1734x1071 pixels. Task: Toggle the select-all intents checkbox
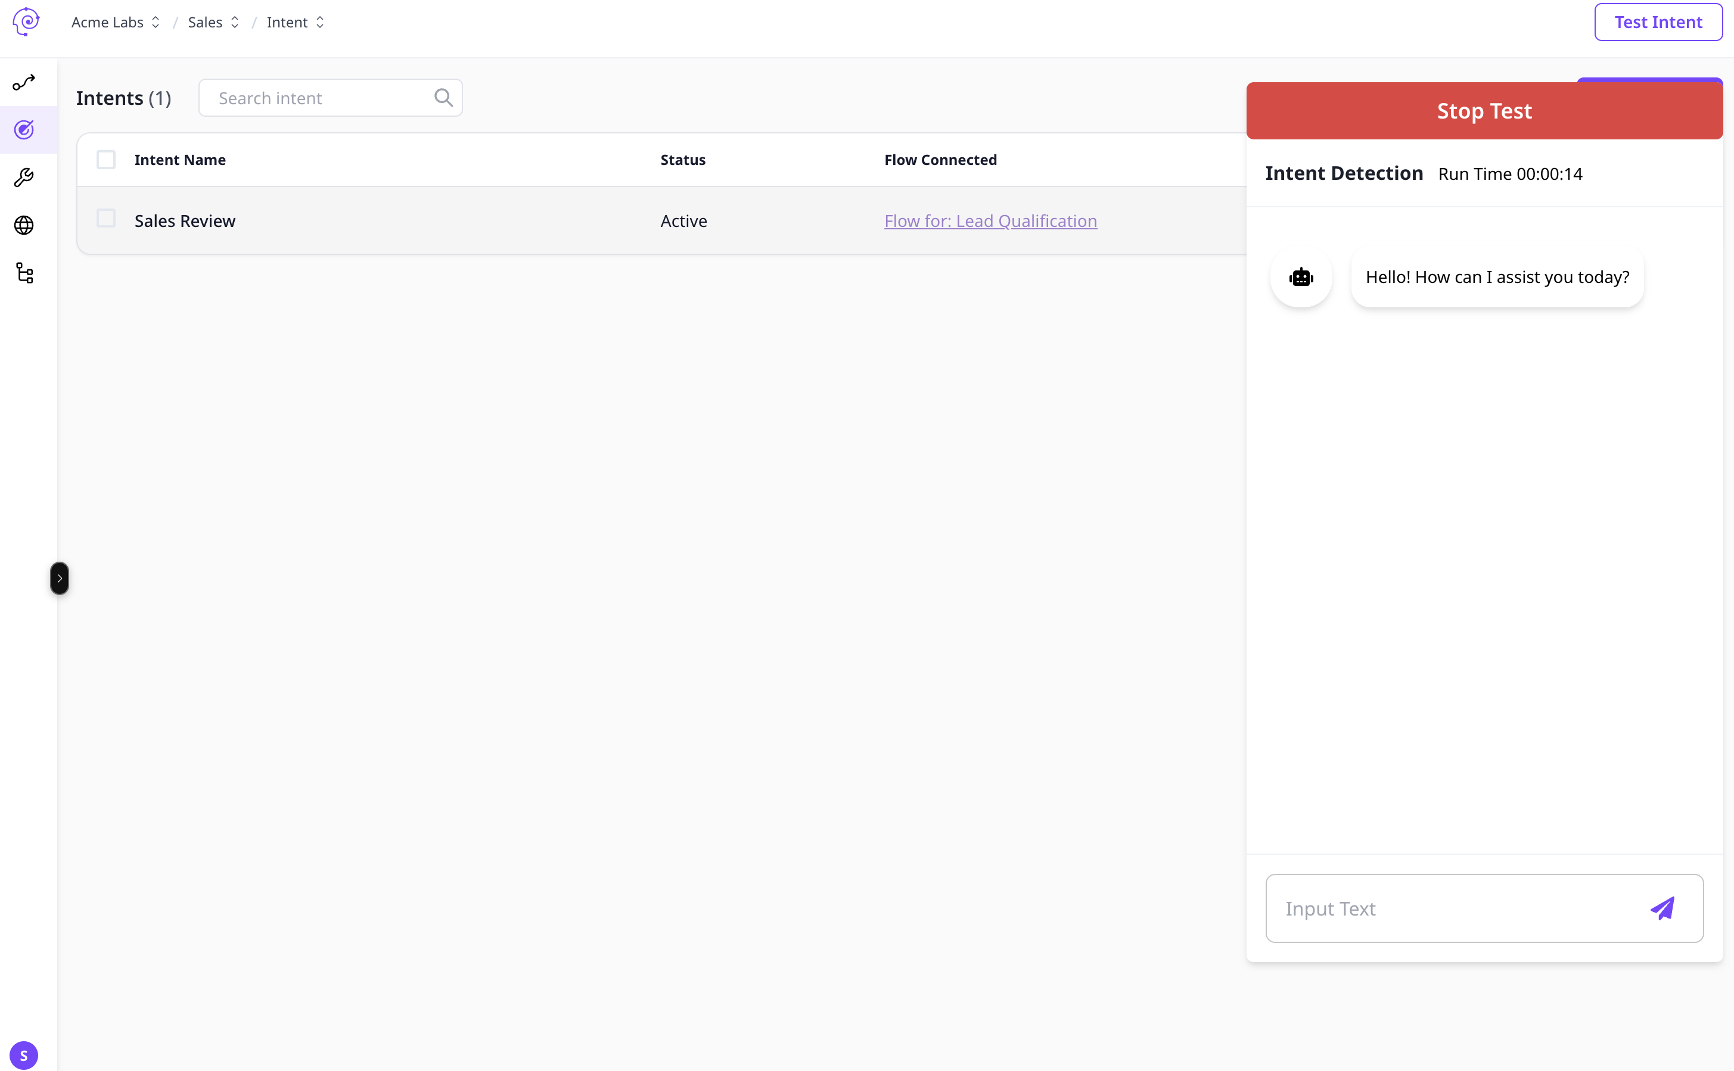coord(106,160)
